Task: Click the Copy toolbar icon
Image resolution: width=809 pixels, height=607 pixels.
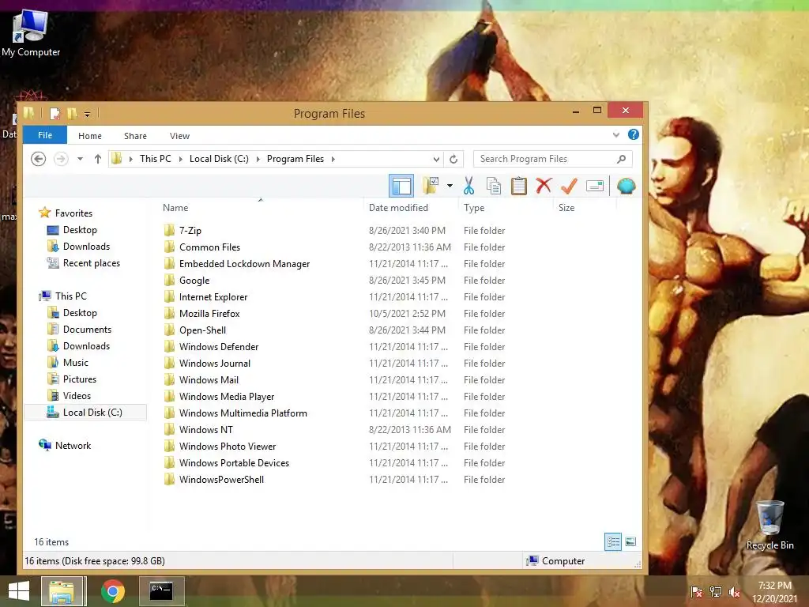Action: click(494, 186)
